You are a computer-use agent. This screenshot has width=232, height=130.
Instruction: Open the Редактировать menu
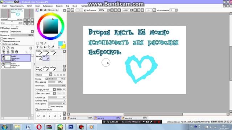17,6
